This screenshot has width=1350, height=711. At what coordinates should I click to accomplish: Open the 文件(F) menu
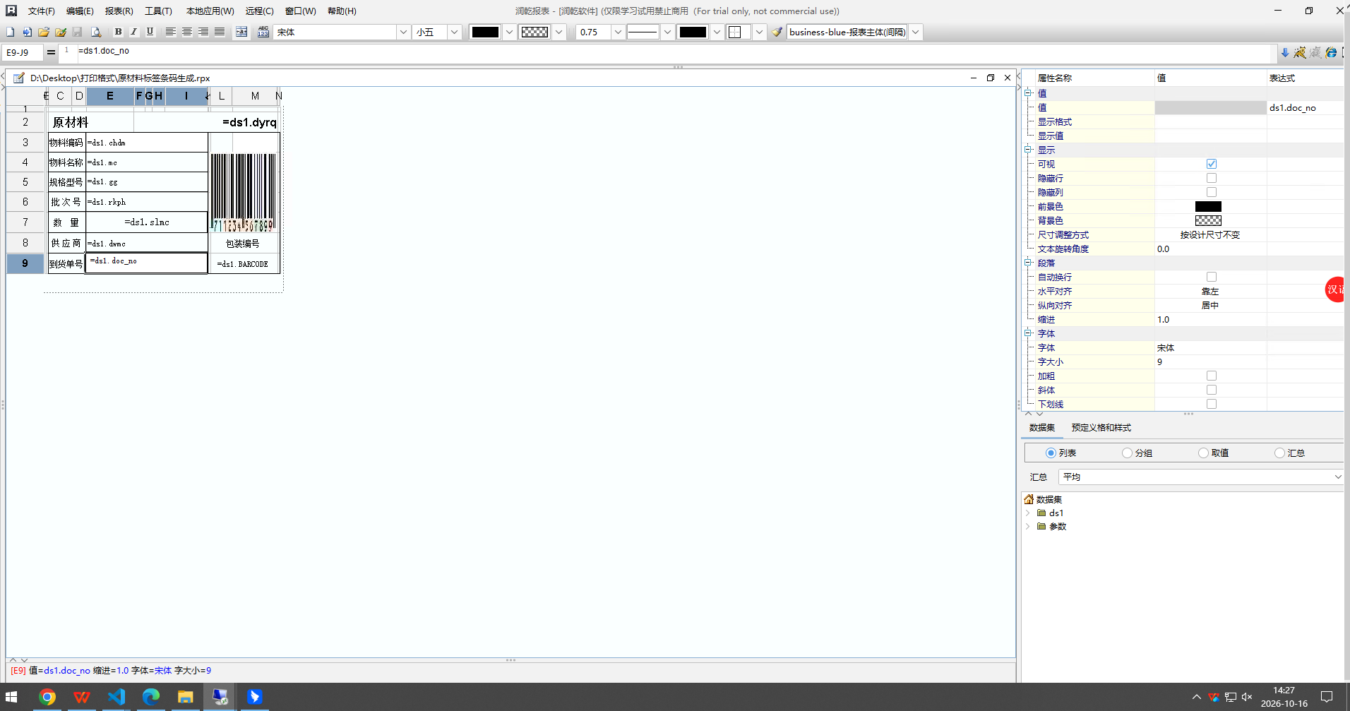42,11
